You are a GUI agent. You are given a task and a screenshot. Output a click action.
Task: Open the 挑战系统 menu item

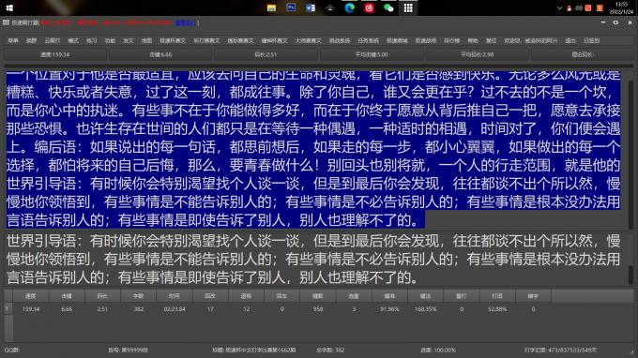(x=340, y=40)
